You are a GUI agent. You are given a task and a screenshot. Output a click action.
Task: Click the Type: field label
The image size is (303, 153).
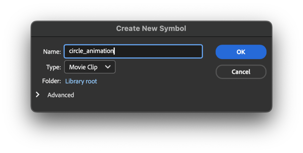(x=54, y=67)
